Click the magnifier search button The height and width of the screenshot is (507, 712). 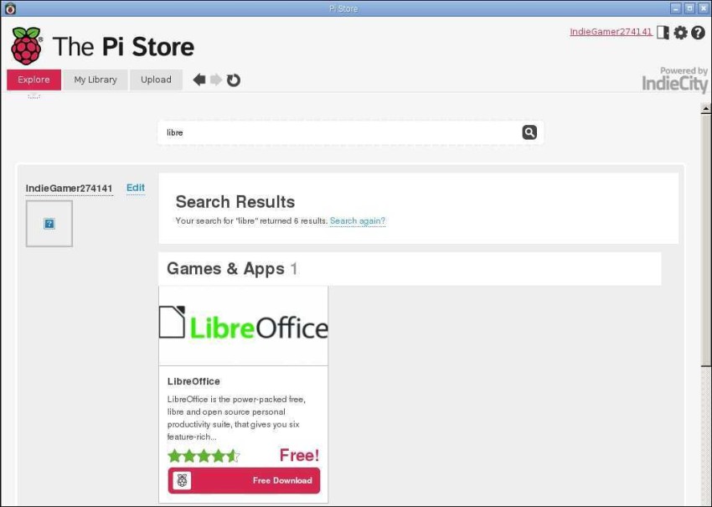[x=529, y=132]
